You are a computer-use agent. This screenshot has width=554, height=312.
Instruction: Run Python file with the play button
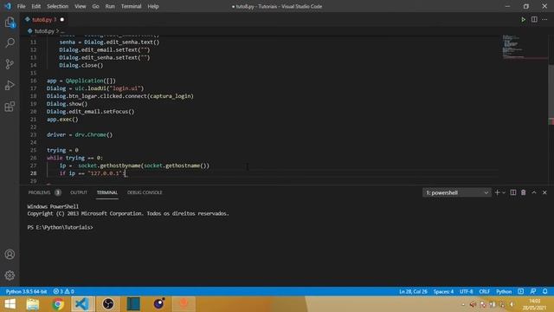523,20
